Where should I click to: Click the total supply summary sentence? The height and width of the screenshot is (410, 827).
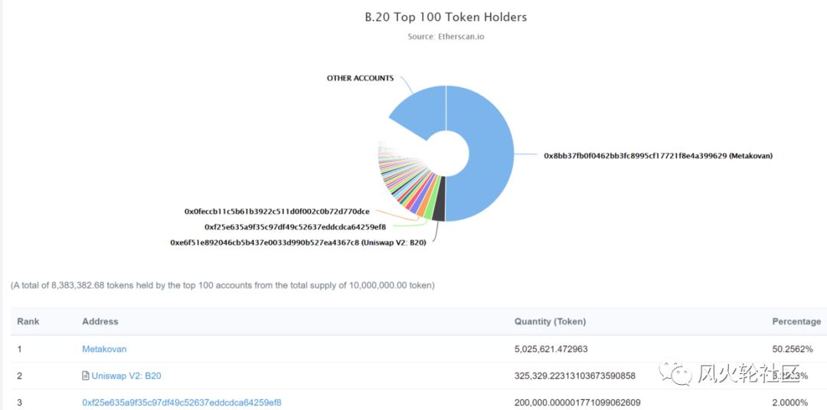click(x=223, y=285)
